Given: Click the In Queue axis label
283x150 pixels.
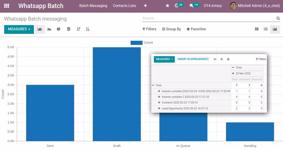Looking at the screenshot, I should (183, 146).
